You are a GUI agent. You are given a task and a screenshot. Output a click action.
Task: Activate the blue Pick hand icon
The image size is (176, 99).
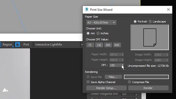click(17, 45)
